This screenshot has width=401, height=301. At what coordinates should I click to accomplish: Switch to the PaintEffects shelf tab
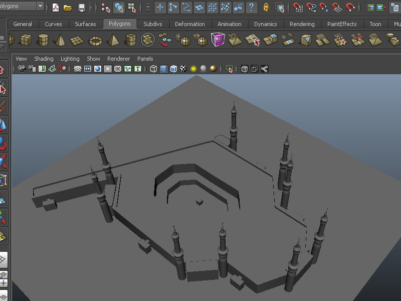point(342,24)
